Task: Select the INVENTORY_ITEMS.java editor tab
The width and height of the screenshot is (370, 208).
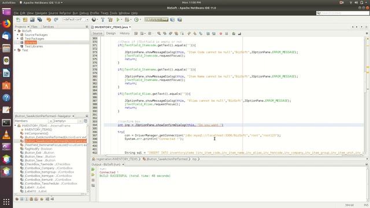Action: click(x=111, y=27)
